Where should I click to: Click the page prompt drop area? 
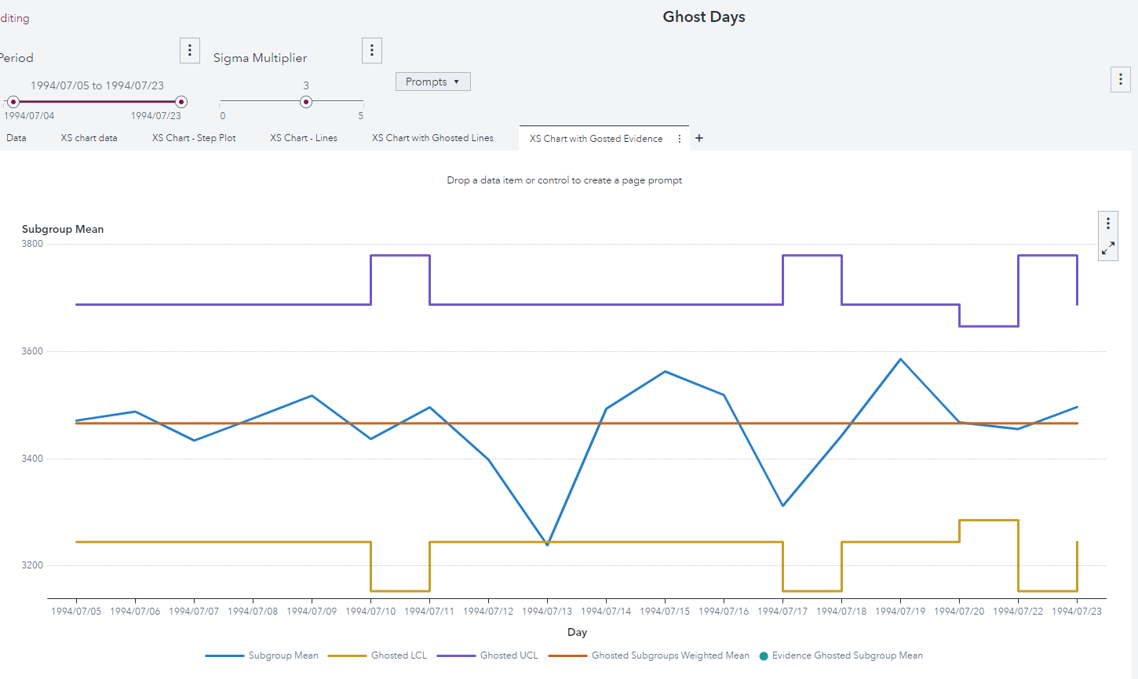[564, 180]
